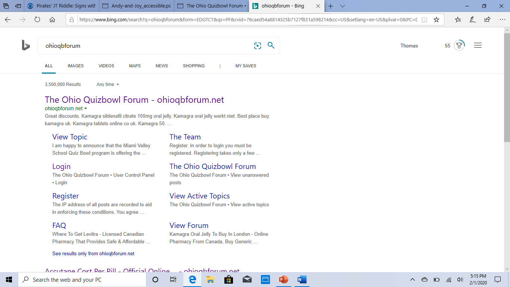Viewport: 510px width, 287px height.
Task: Open Word from the taskbar
Action: (x=302, y=279)
